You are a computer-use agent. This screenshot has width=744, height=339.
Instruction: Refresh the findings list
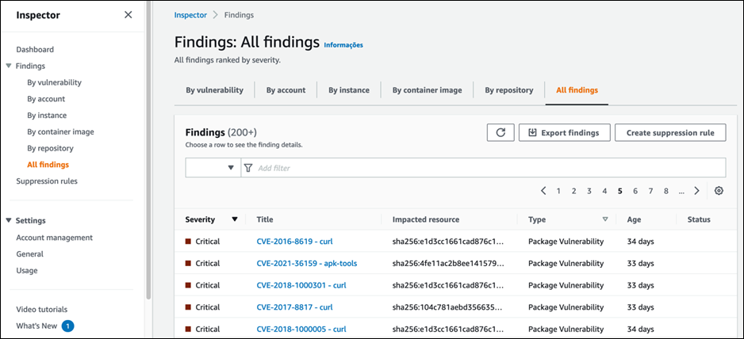pyautogui.click(x=500, y=132)
